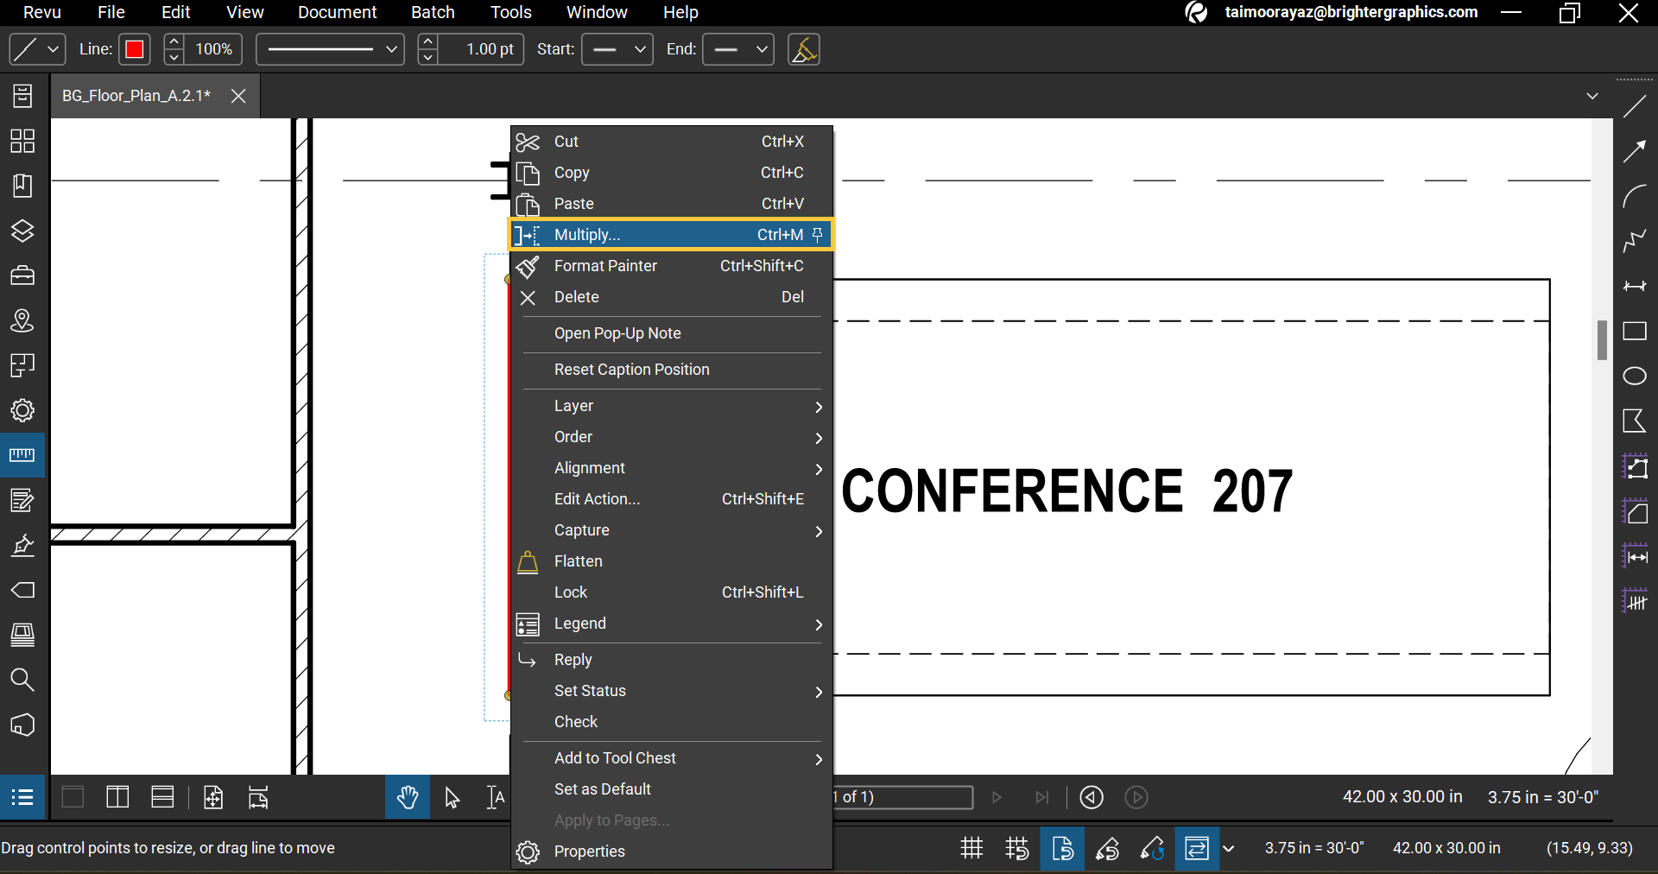Click Flatten in the context menu

(x=579, y=561)
